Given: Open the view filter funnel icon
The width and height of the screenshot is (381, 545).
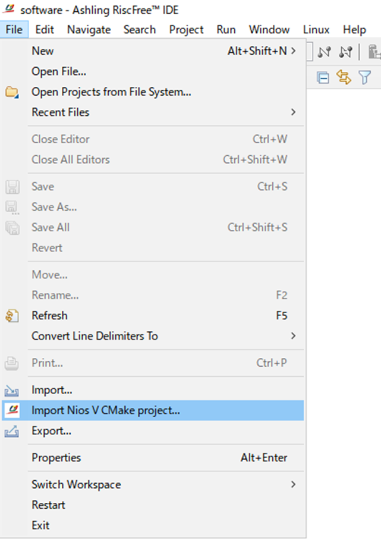Looking at the screenshot, I should point(365,77).
